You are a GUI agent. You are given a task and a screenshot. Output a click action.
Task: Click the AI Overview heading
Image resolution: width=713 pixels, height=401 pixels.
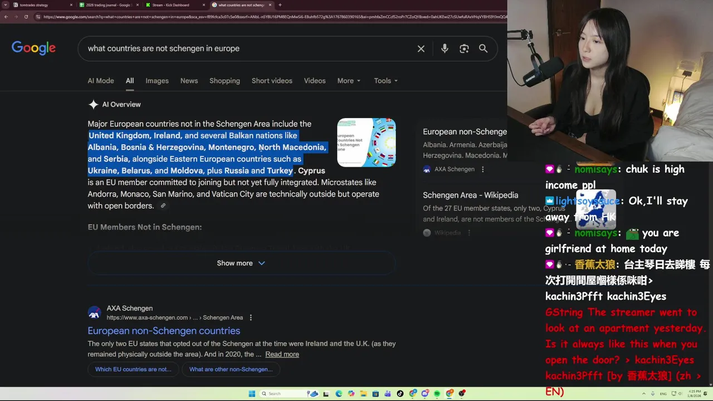click(x=121, y=105)
